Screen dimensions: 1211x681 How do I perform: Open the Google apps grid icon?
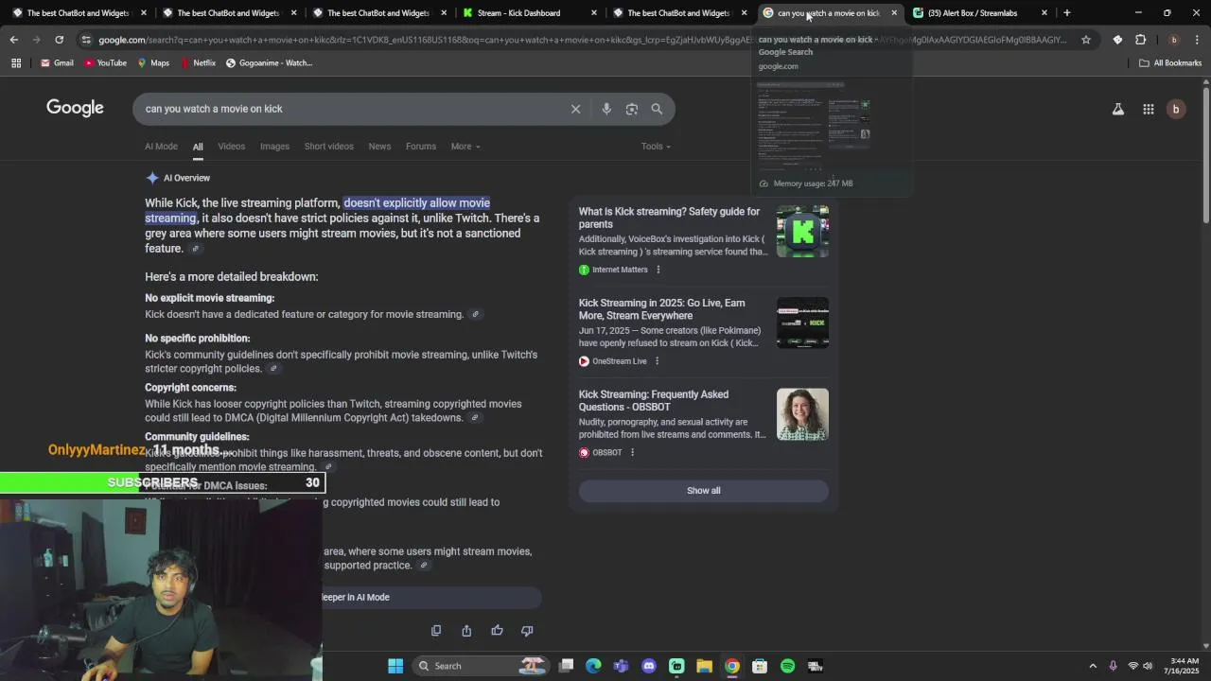click(1149, 109)
